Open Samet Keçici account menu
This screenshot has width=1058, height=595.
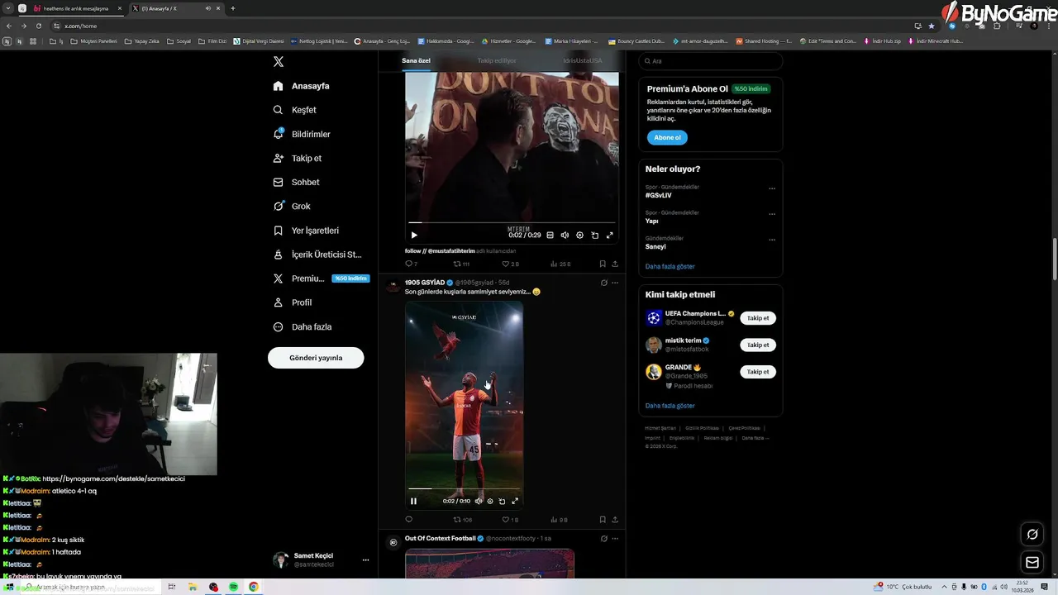pyautogui.click(x=321, y=559)
